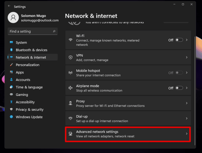Screen dimensions: 202x153
Task: Open Privacy & security settings
Action: (x=29, y=109)
